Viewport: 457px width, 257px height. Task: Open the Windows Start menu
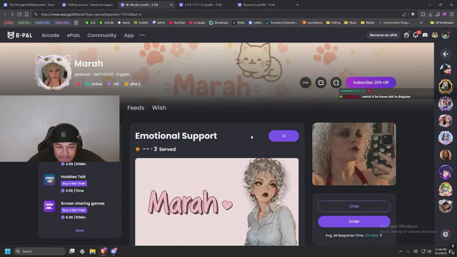(7, 251)
